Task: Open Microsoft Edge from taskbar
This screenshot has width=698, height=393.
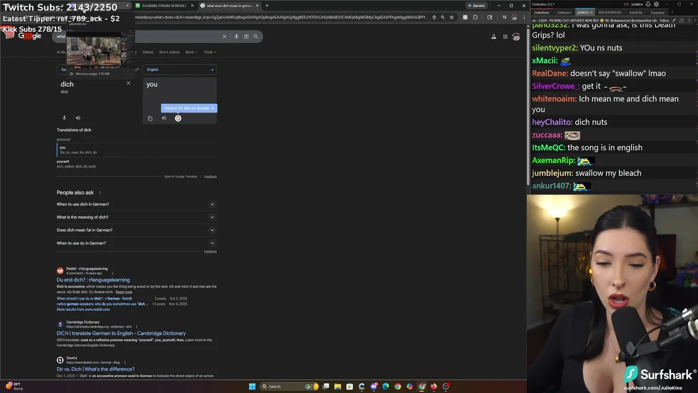Action: click(x=386, y=386)
